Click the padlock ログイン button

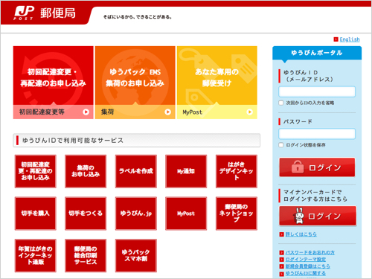pos(317,167)
